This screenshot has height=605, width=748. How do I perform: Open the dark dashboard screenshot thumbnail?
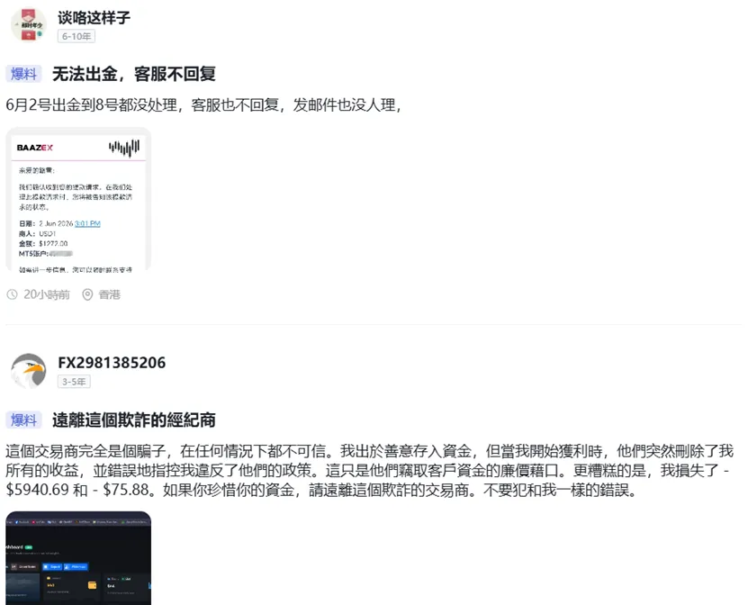coord(78,558)
